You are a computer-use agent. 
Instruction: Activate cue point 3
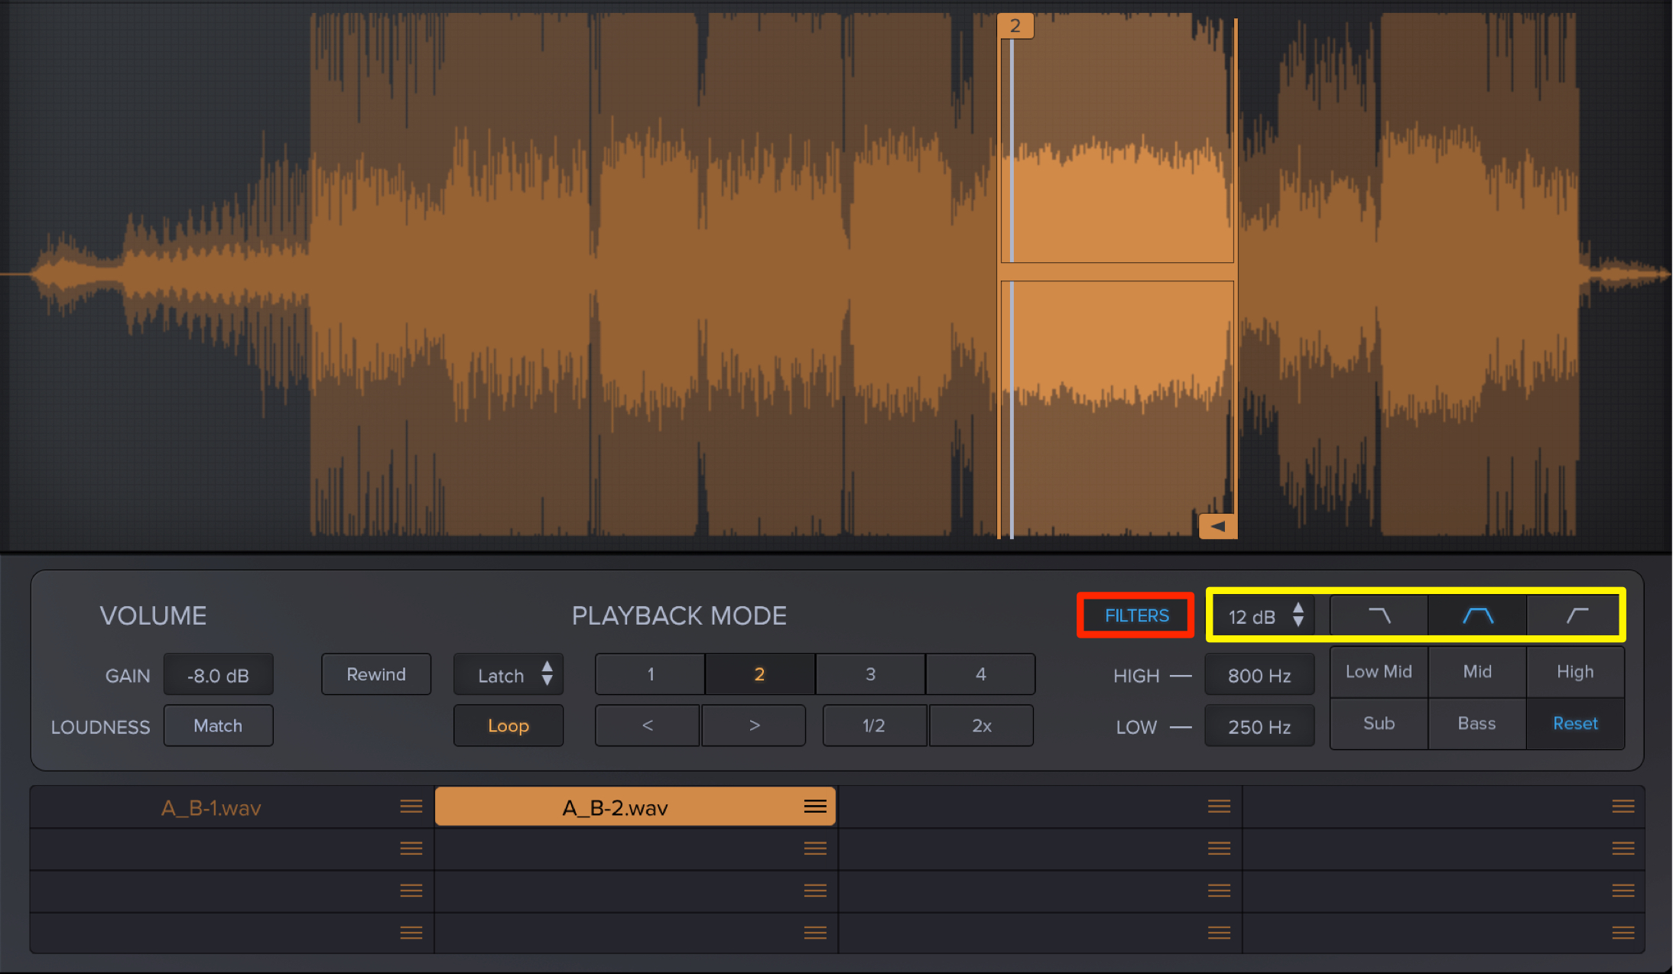tap(870, 674)
